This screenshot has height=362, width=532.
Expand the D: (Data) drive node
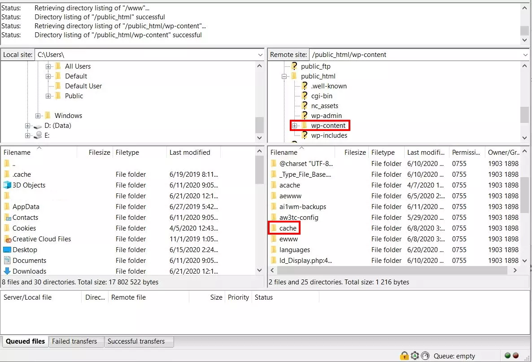click(27, 126)
